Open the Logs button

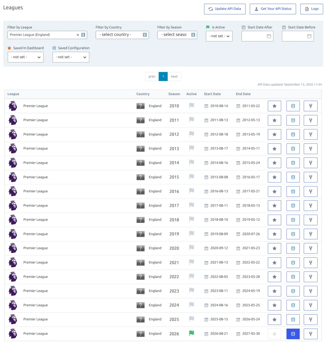[x=312, y=9]
